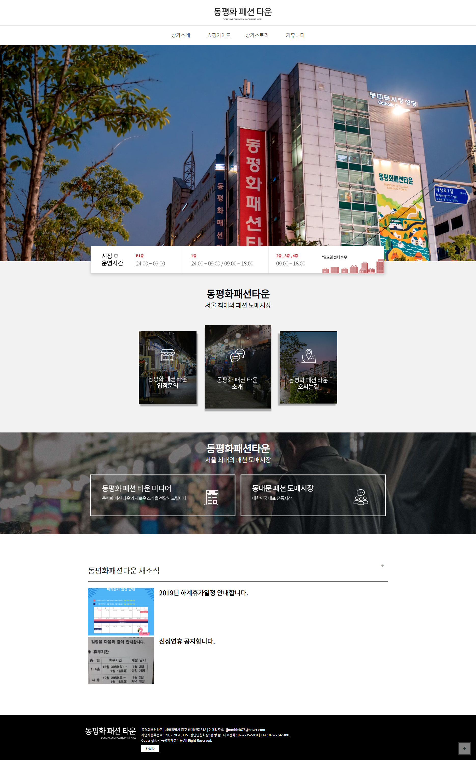The width and height of the screenshot is (476, 760).
Task: Open the 상가스토리 menu
Action: click(x=257, y=35)
